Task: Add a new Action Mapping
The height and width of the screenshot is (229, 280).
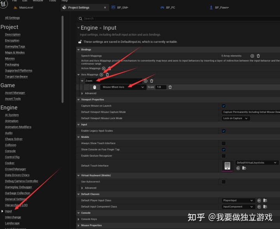Action: 103,68
